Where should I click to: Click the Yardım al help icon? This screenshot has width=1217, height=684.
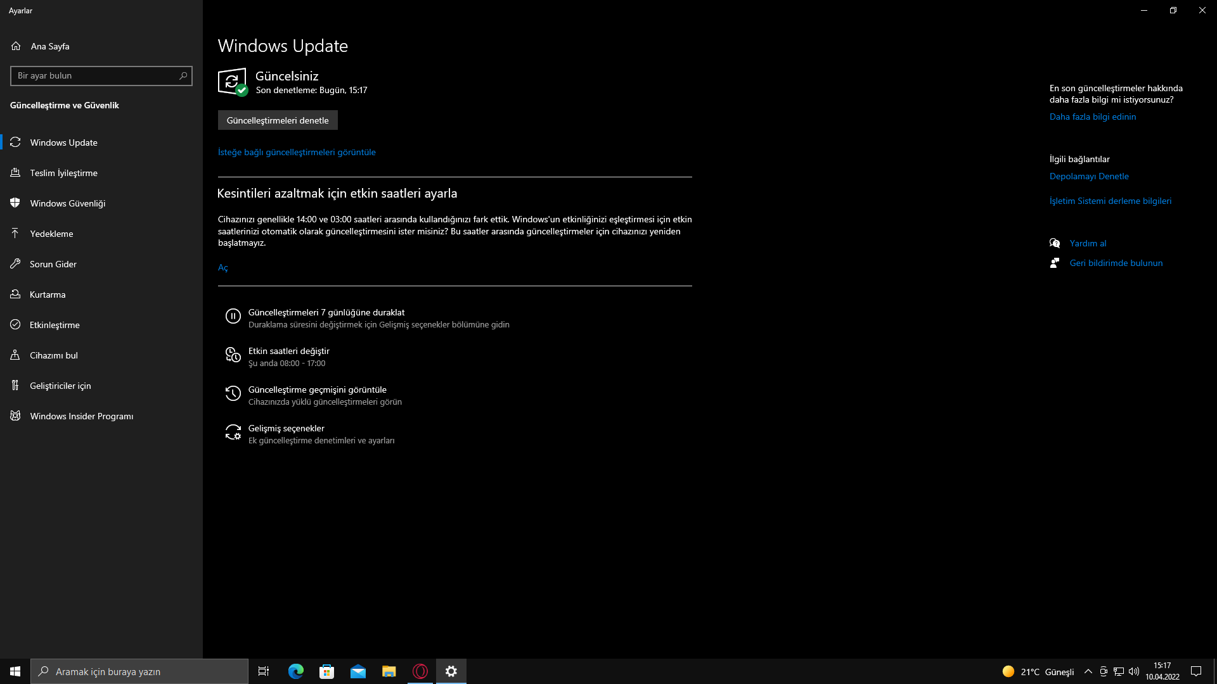(x=1055, y=243)
